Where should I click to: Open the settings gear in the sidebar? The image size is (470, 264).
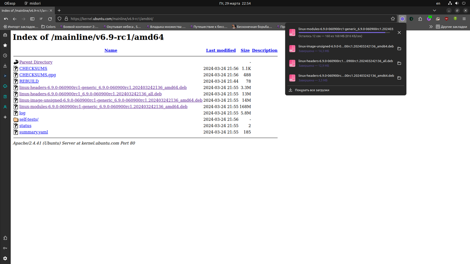[5, 259]
